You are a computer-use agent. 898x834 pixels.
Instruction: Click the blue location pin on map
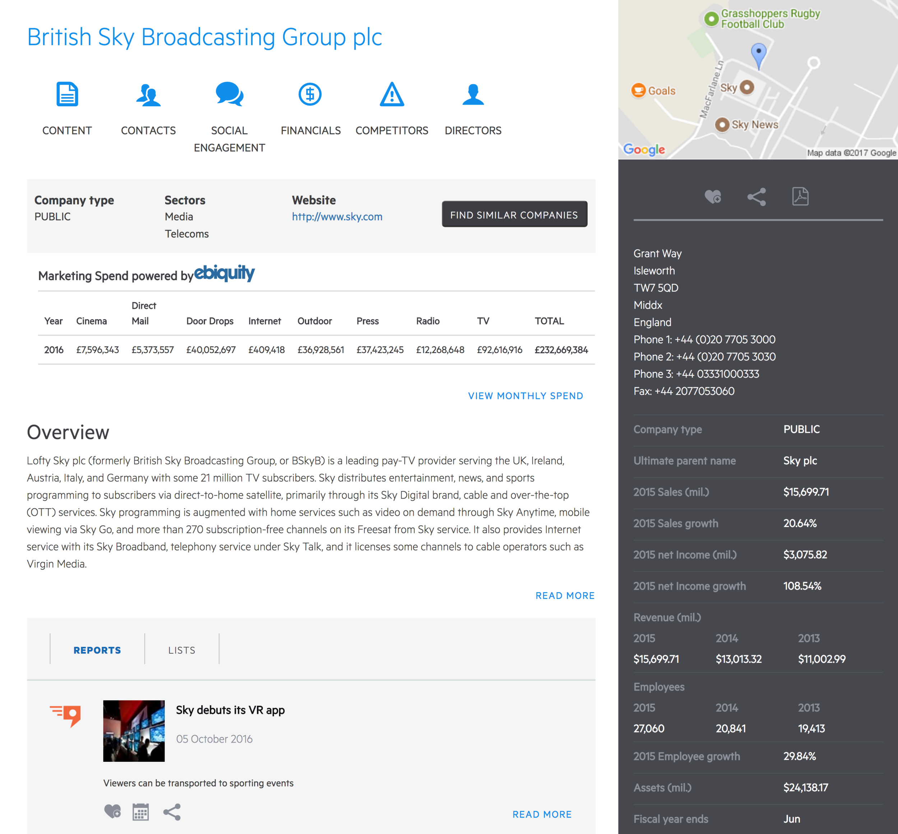(759, 56)
